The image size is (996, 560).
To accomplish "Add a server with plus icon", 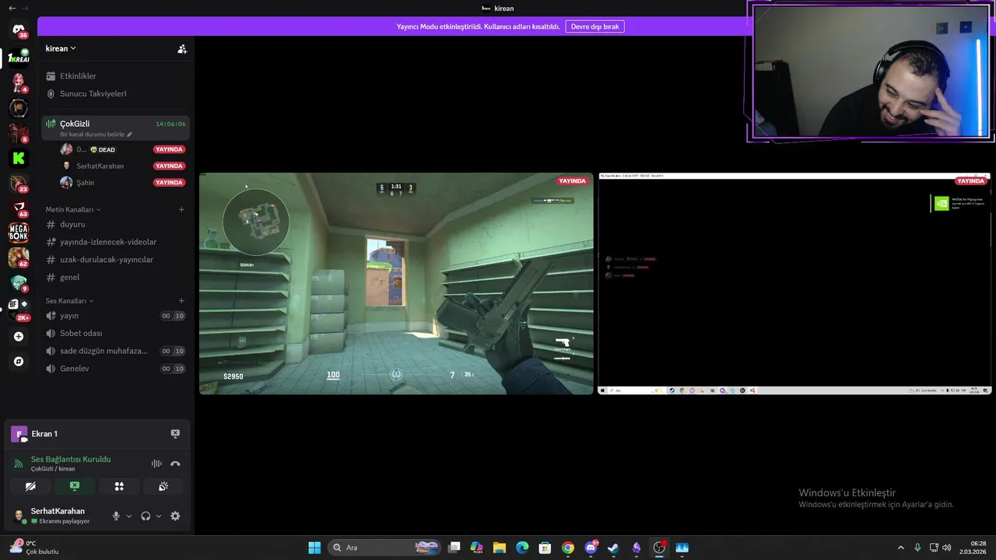I will click(x=19, y=337).
